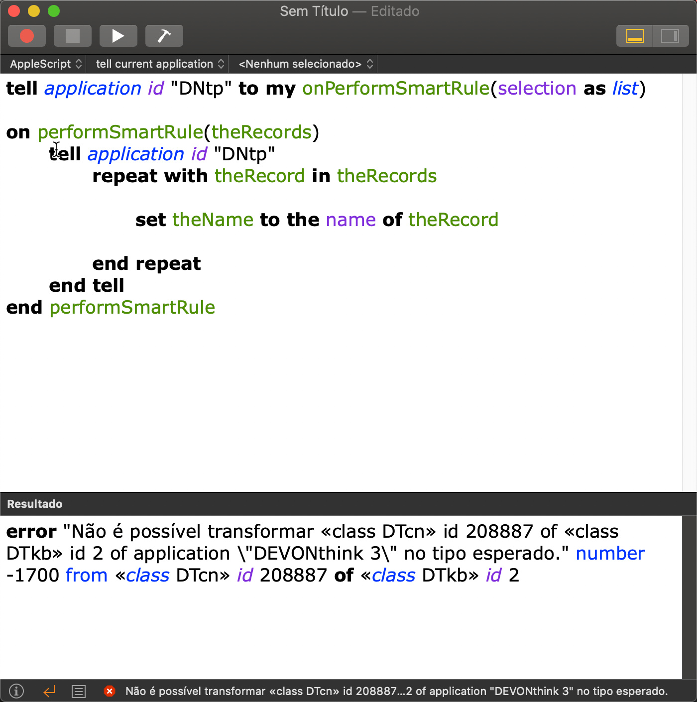Image resolution: width=697 pixels, height=702 pixels.
Task: Run the script with Play button
Action: click(118, 36)
